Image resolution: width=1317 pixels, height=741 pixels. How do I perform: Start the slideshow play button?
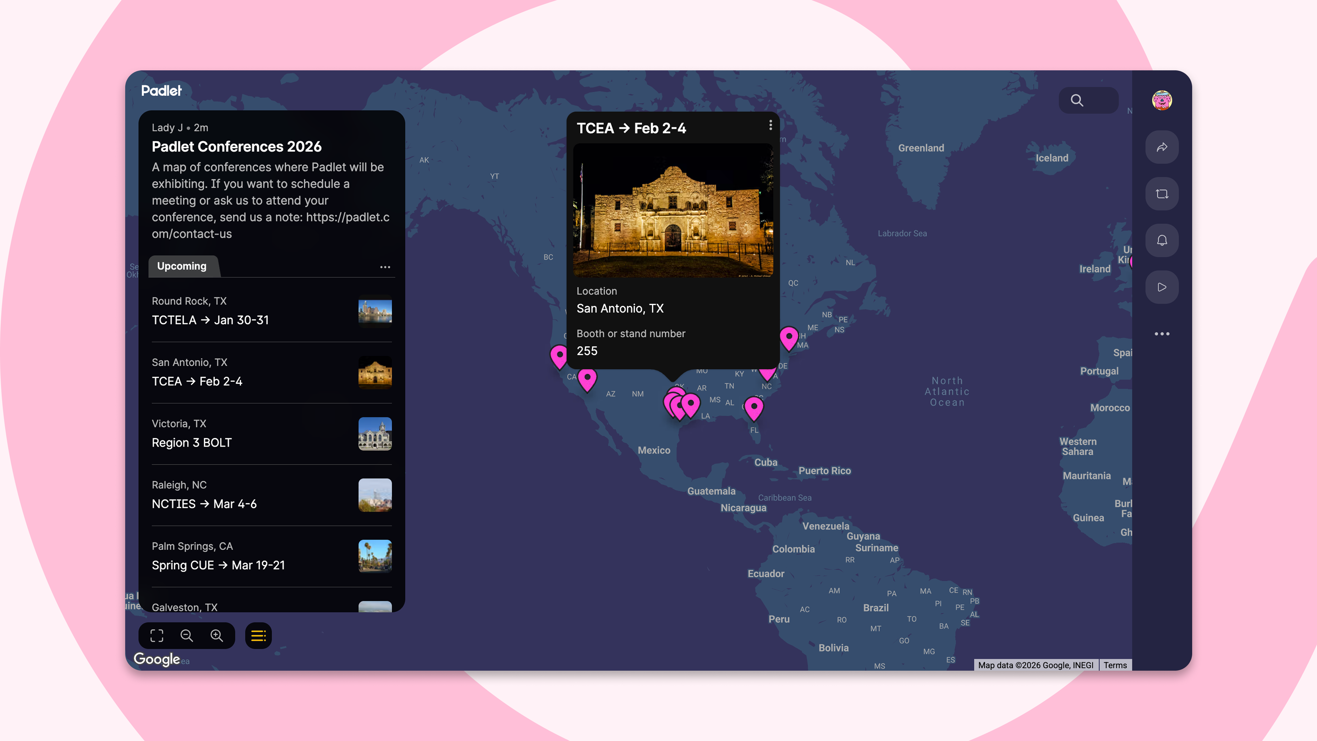point(1162,287)
